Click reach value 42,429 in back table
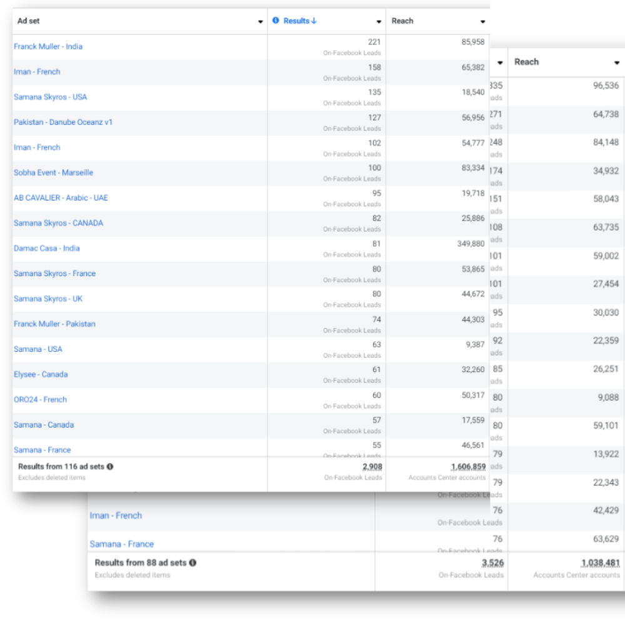Image resolution: width=625 pixels, height=625 pixels. (606, 510)
